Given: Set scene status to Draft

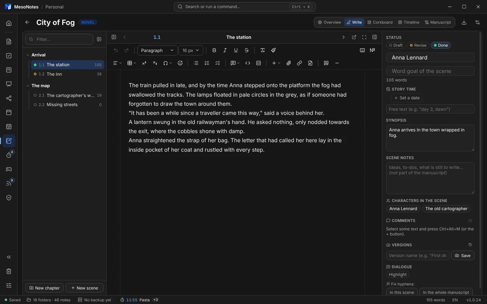Looking at the screenshot, I should [396, 45].
